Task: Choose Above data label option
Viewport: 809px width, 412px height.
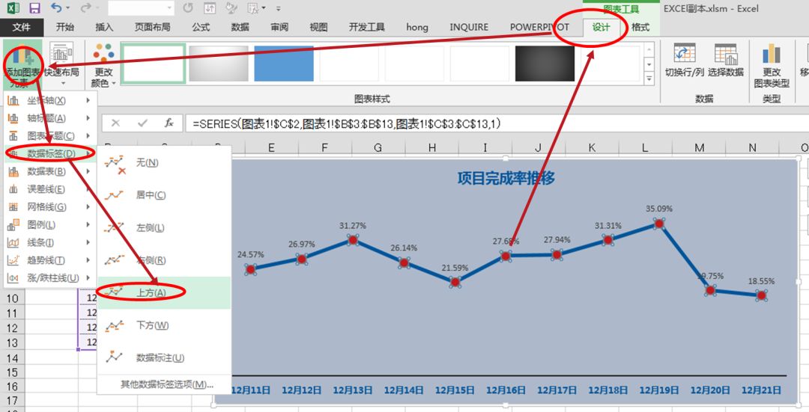Action: click(x=163, y=292)
